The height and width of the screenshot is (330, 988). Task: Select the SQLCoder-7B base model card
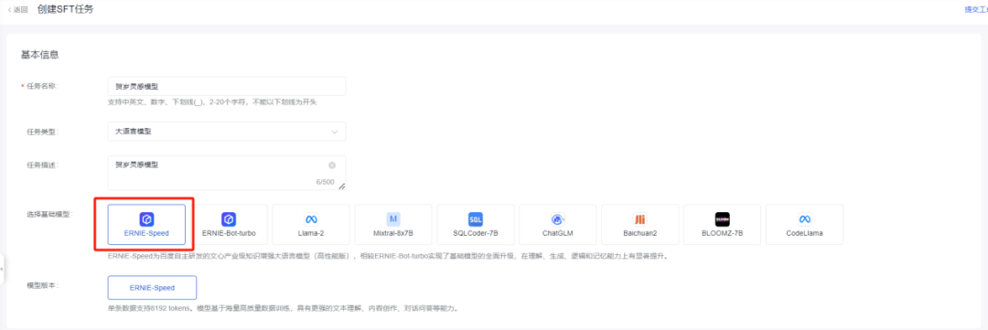[475, 224]
